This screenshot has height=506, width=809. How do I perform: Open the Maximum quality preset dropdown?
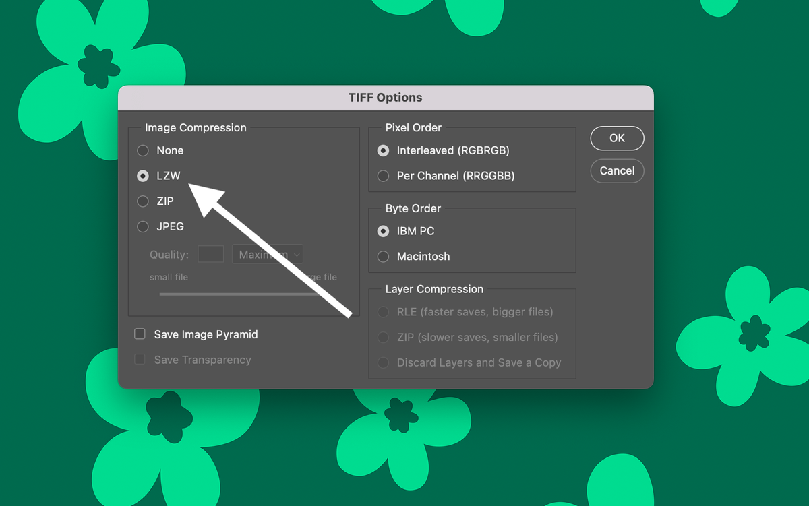[268, 255]
